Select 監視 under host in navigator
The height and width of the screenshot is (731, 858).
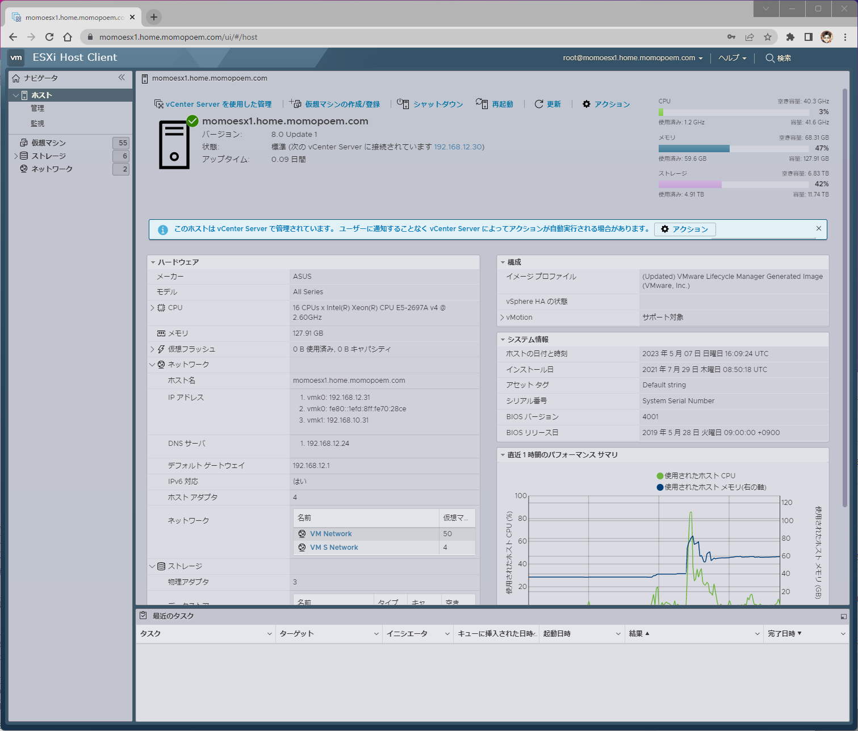click(37, 123)
